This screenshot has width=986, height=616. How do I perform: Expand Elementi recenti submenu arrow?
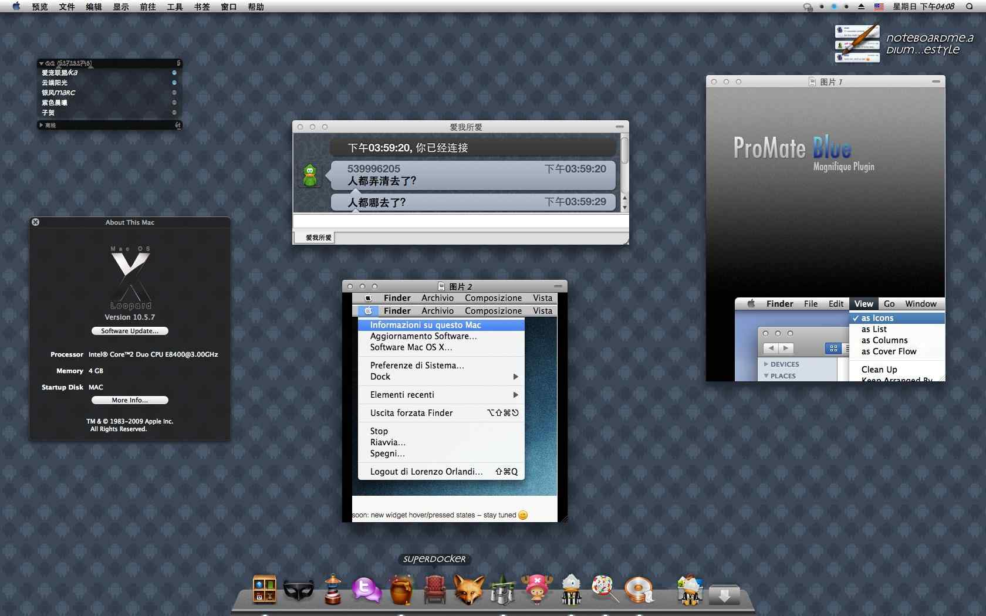pyautogui.click(x=515, y=395)
